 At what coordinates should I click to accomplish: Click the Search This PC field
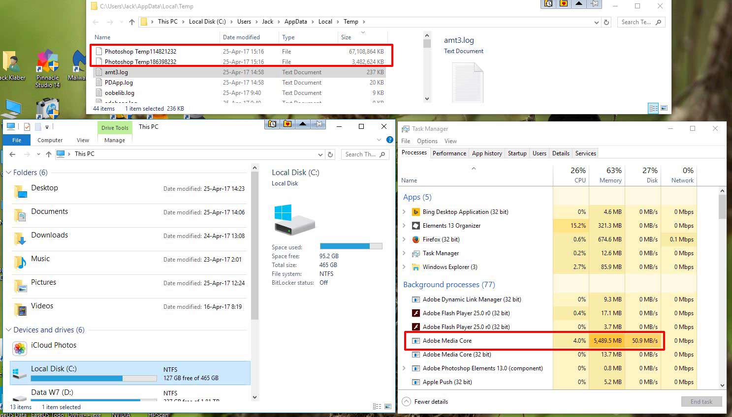(365, 154)
